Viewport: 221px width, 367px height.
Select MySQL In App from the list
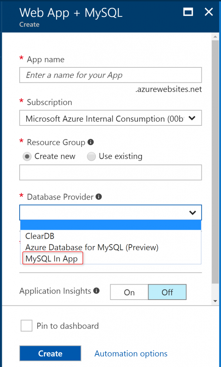coord(52,258)
